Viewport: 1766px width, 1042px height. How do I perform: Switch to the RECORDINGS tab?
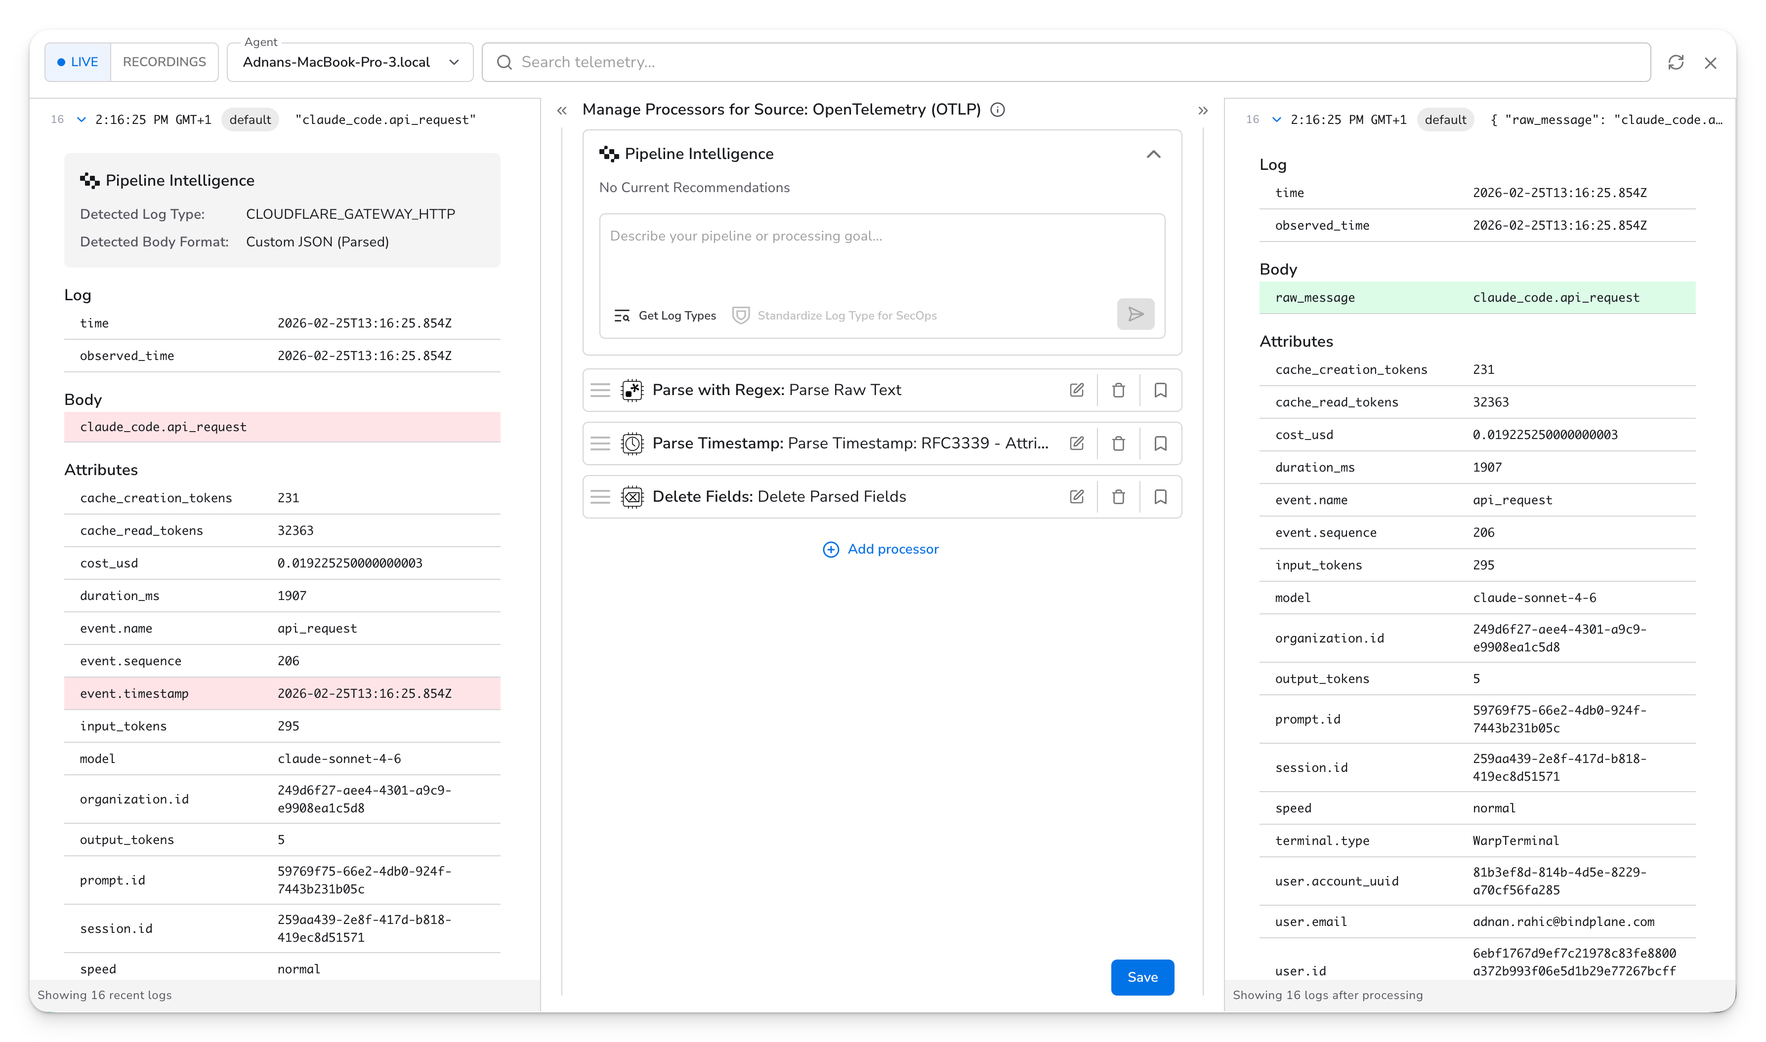point(165,62)
